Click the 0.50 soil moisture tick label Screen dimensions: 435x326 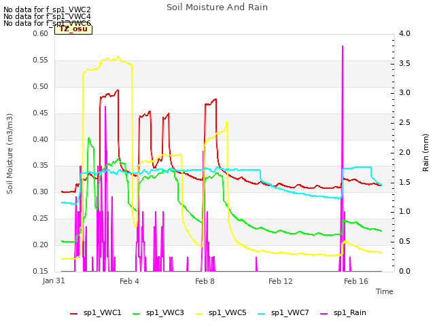[x=40, y=86]
